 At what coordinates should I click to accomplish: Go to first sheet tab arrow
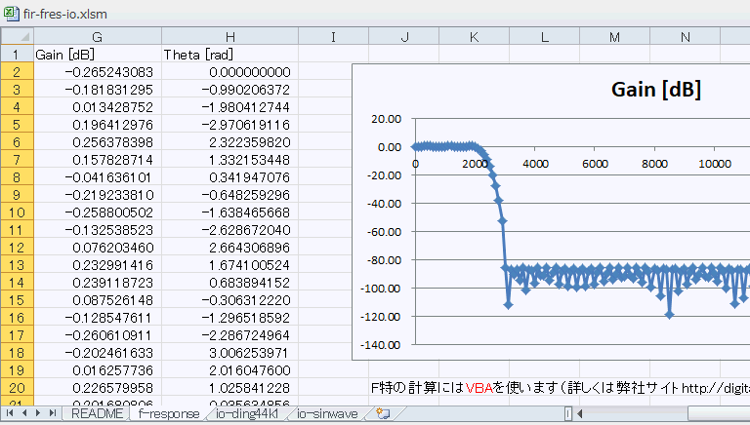[x=10, y=413]
